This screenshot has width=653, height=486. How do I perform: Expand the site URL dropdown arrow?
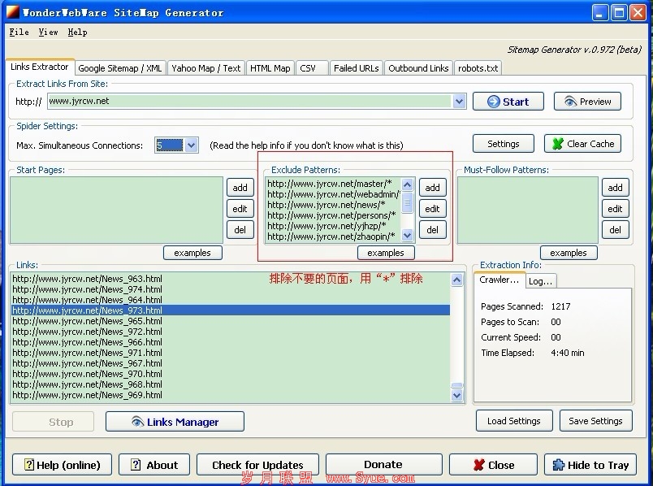[x=459, y=102]
